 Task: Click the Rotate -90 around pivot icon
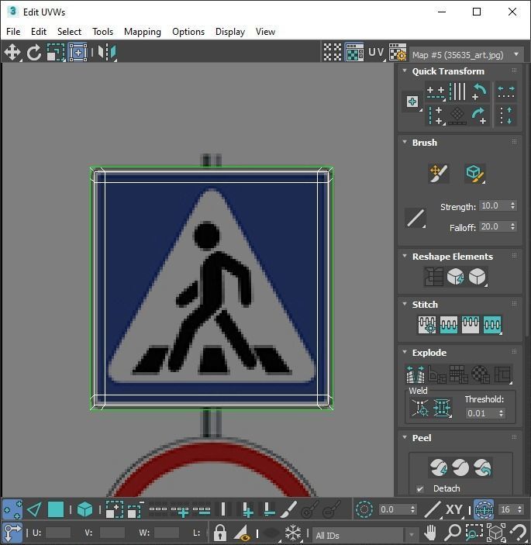click(480, 91)
